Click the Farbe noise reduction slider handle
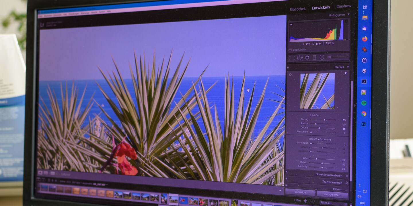 pyautogui.click(x=317, y=159)
